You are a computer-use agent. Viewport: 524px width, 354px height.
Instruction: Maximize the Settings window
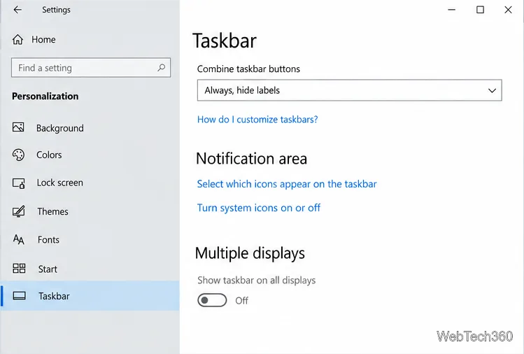pos(480,10)
